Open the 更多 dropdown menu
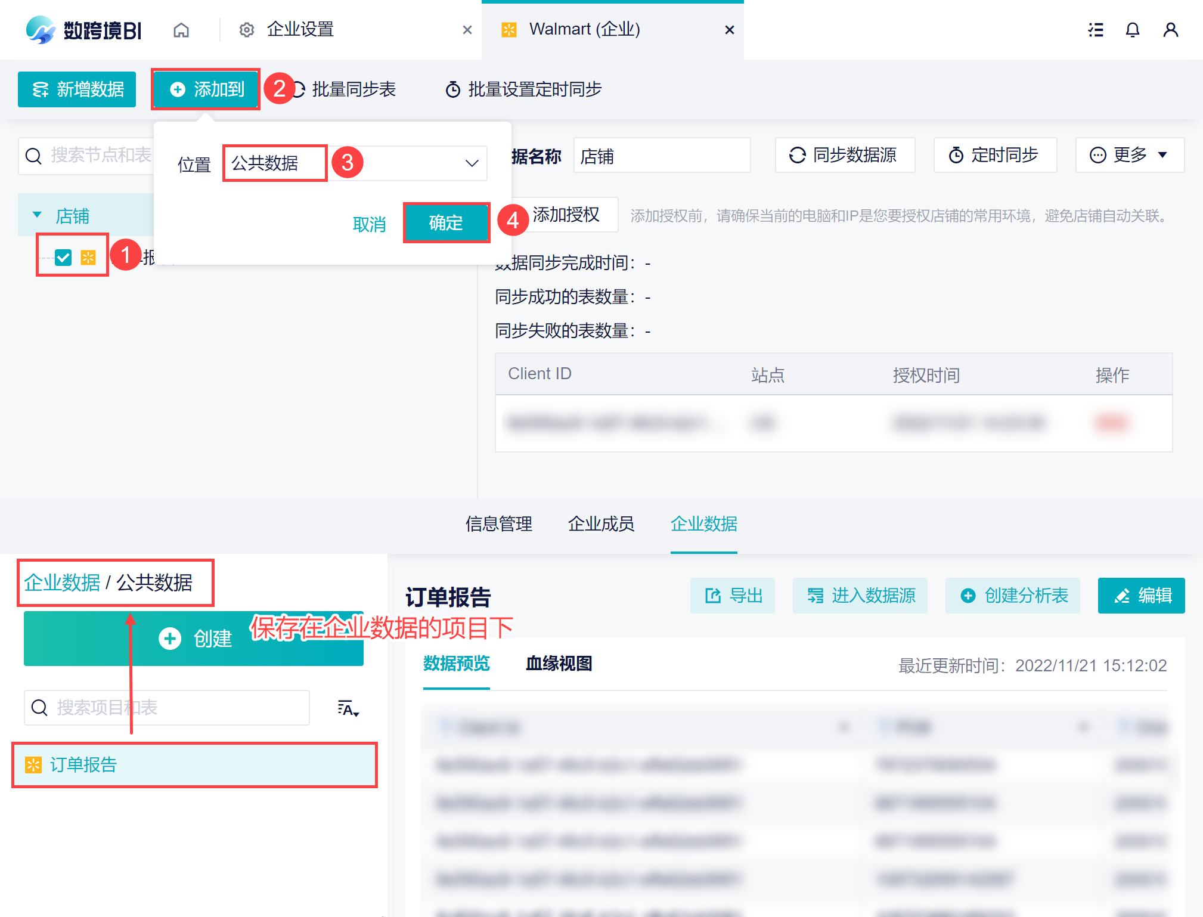Screen dimensions: 1203x917 1129,155
